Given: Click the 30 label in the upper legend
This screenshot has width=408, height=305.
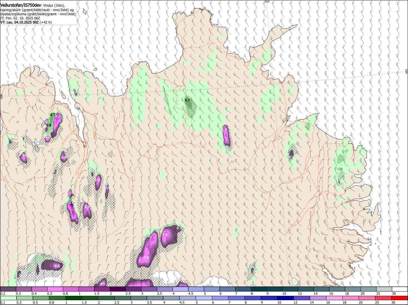Looking at the screenshot, I should tap(393, 294).
